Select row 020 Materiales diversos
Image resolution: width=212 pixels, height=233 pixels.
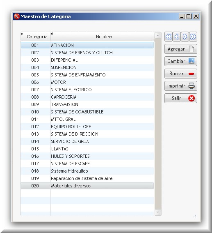point(87,186)
